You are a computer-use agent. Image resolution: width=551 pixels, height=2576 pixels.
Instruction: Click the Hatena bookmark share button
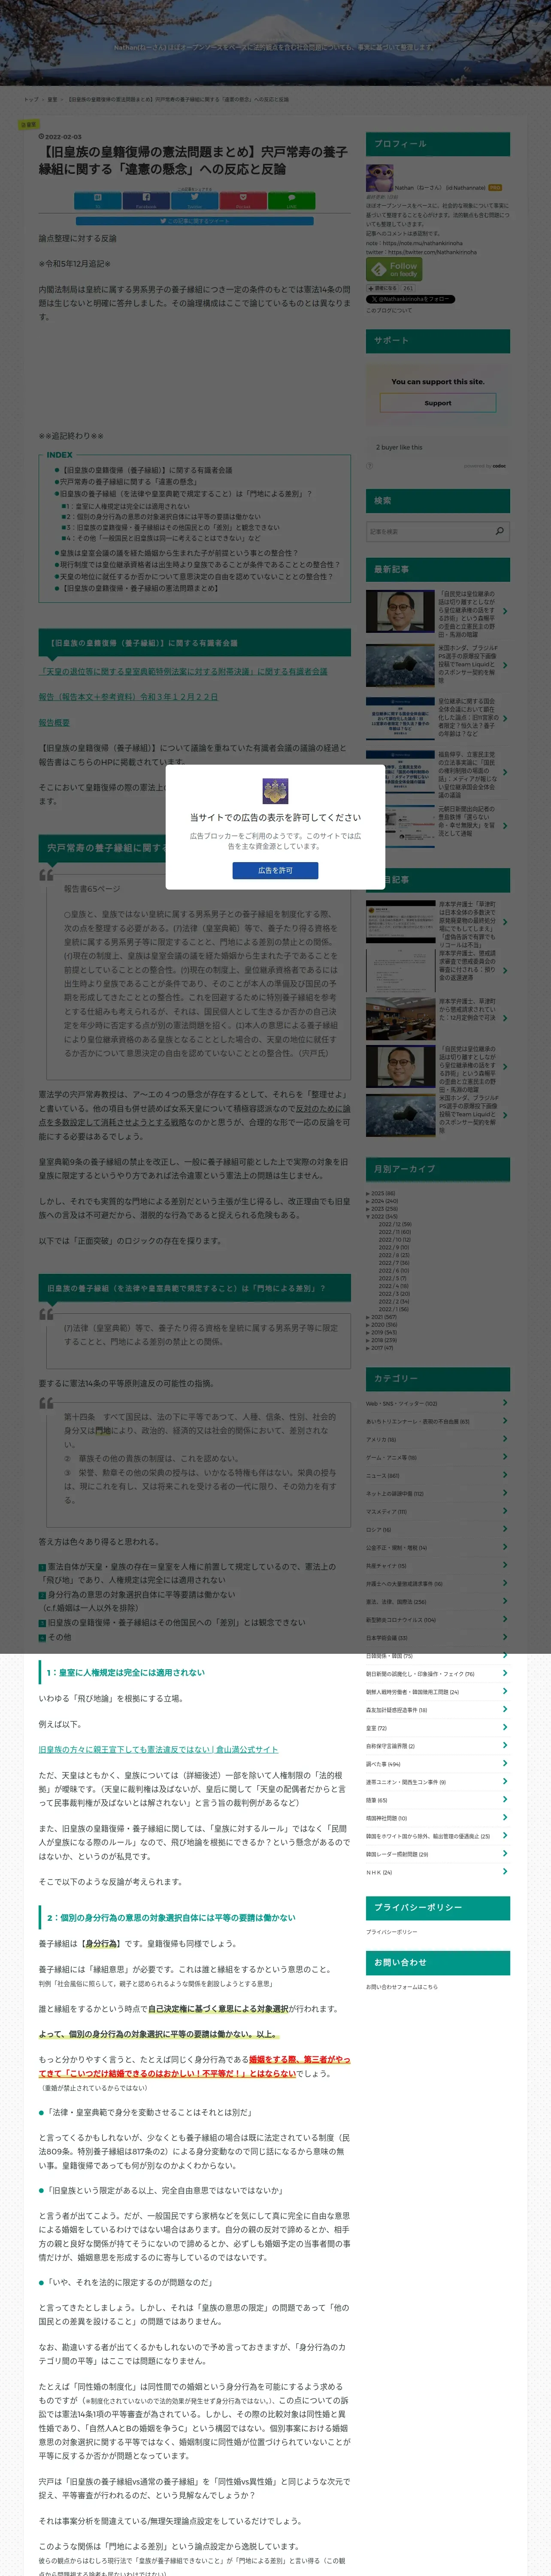(98, 200)
